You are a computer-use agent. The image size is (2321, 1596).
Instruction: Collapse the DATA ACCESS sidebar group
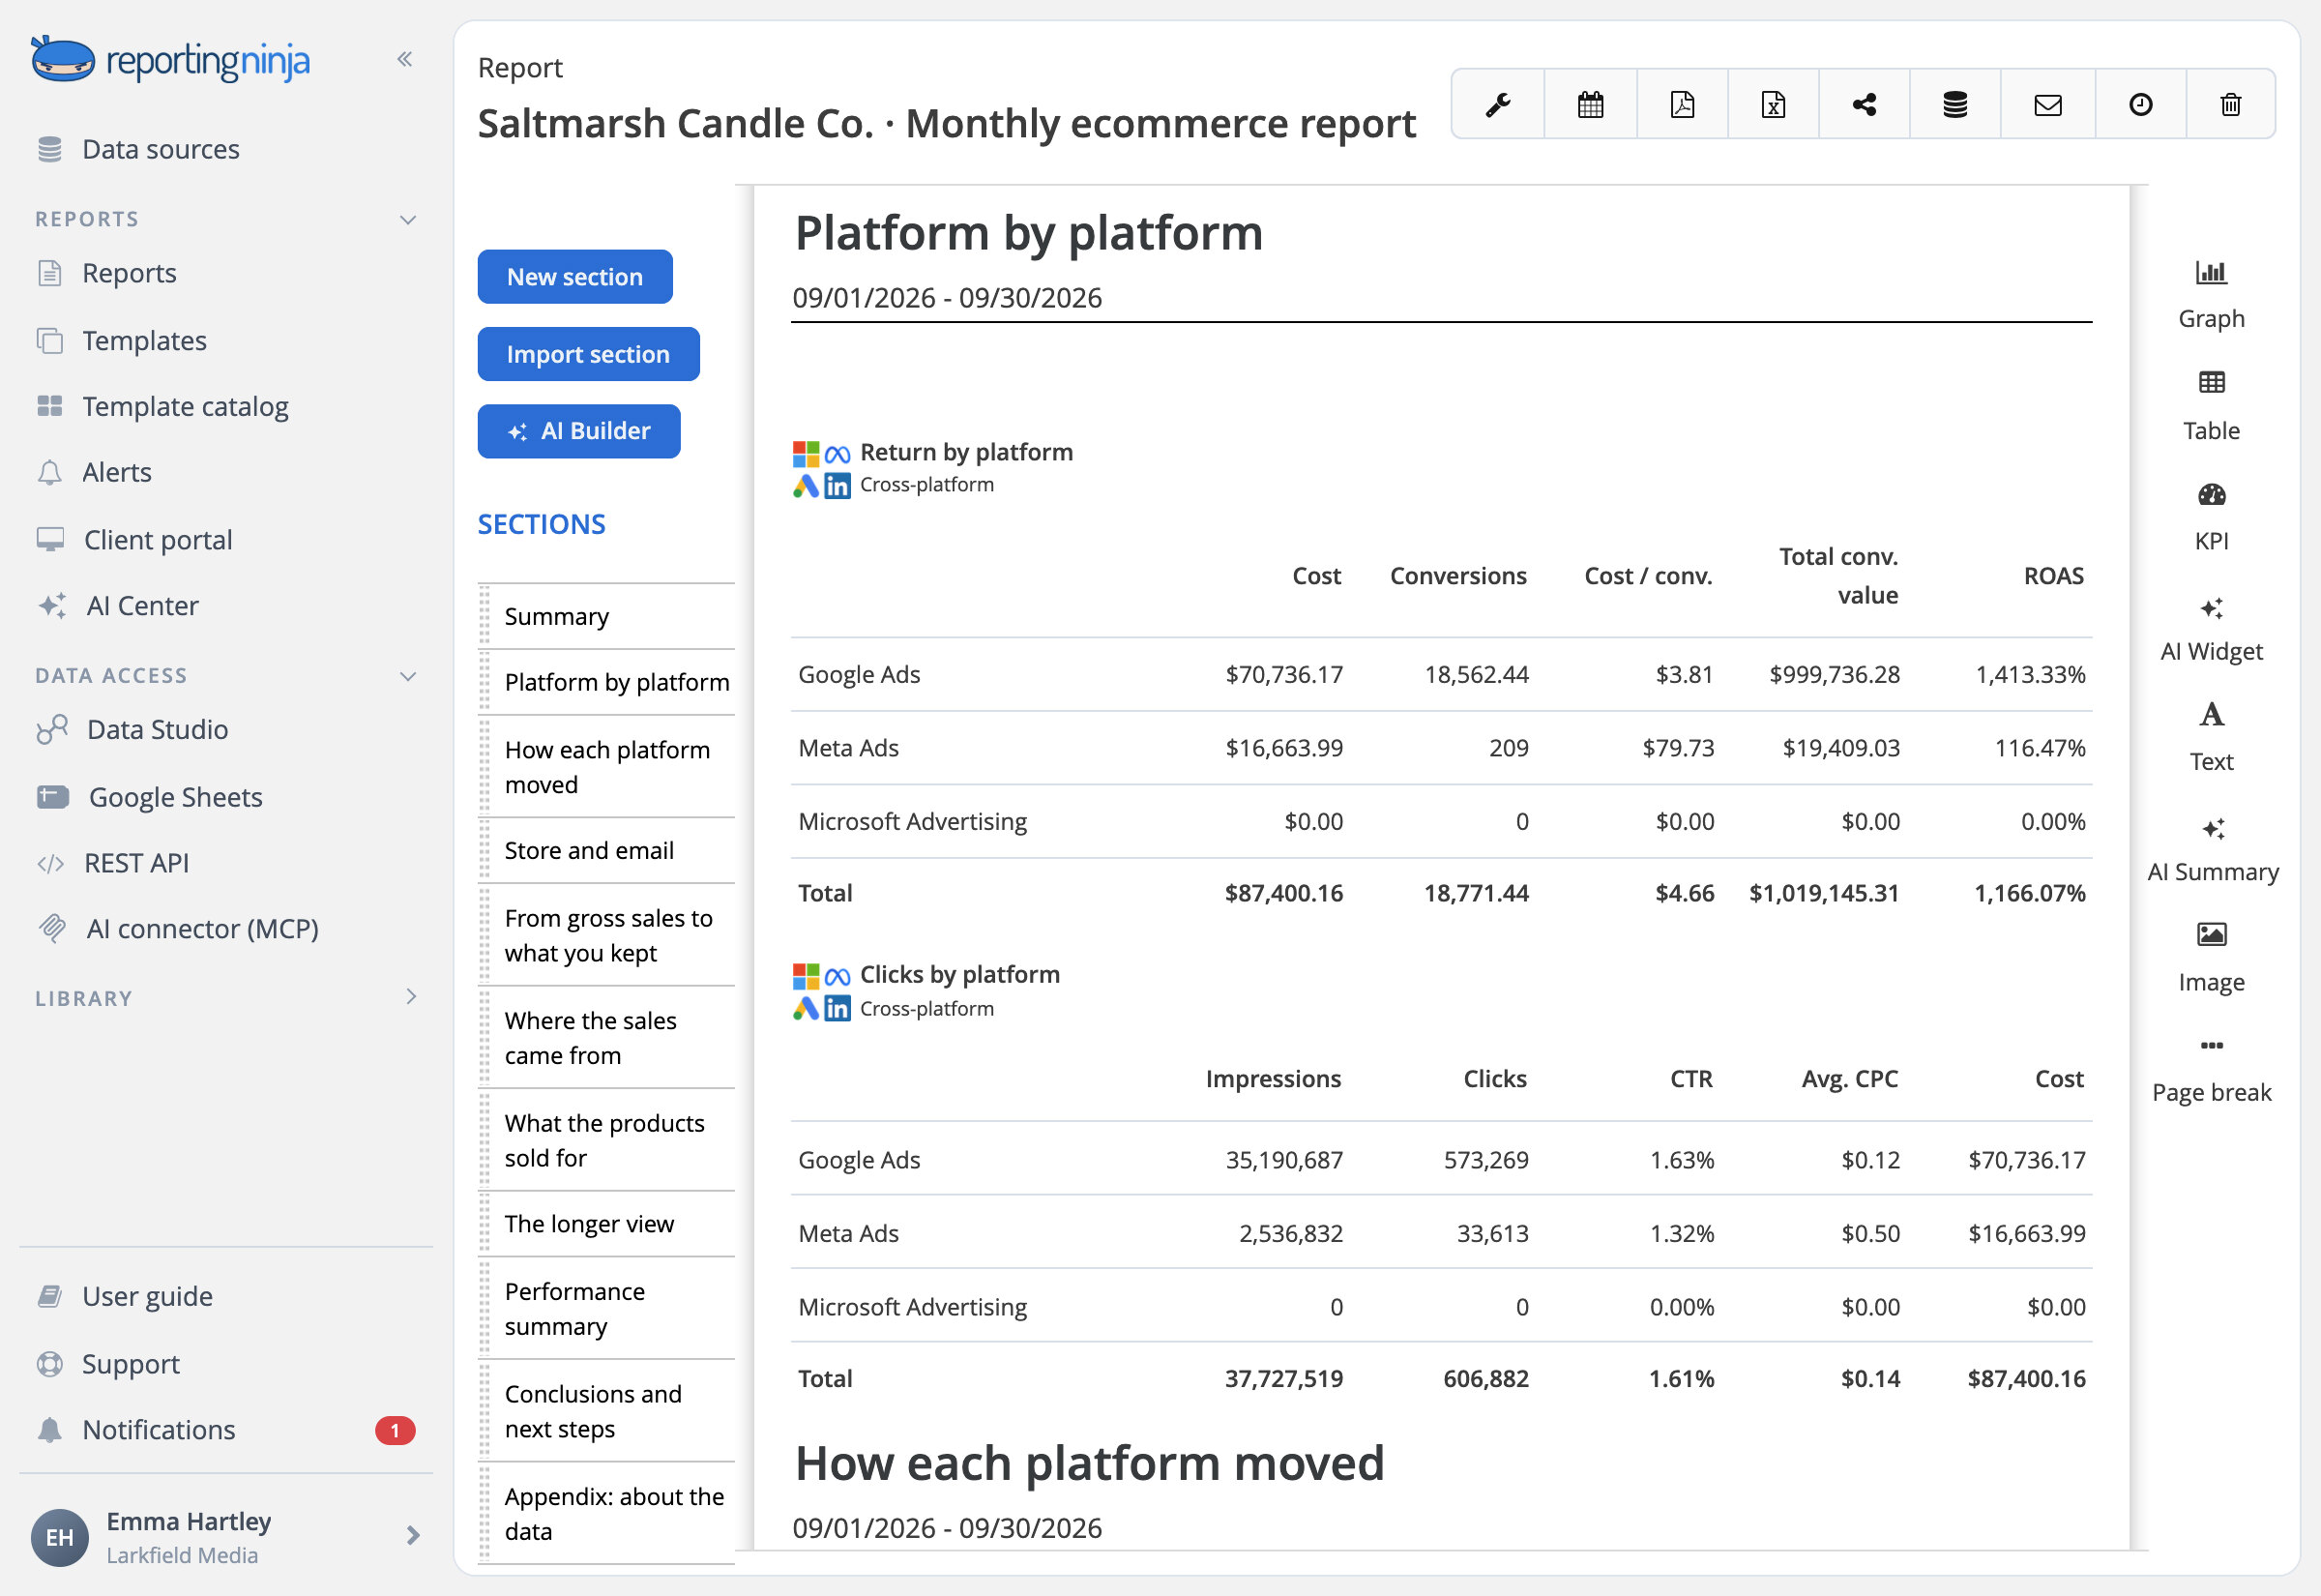tap(408, 676)
